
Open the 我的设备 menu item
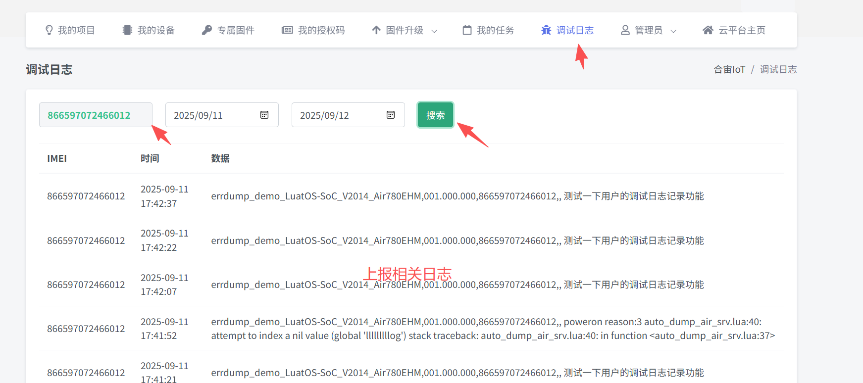click(x=155, y=30)
